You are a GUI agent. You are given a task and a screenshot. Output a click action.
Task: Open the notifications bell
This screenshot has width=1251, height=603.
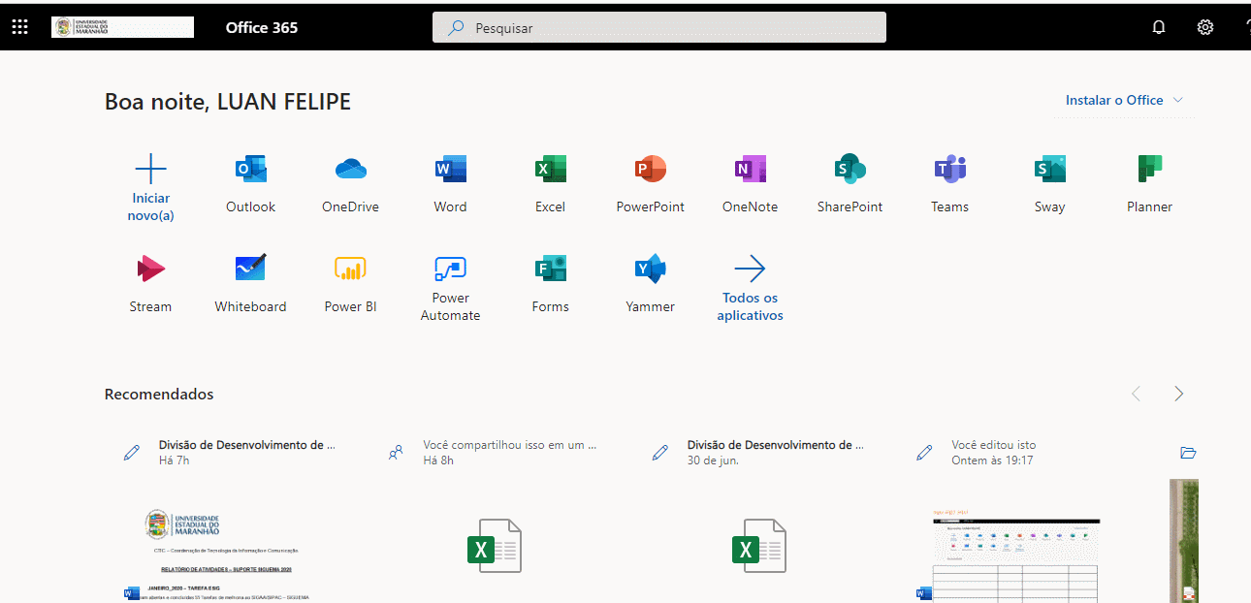click(1158, 27)
